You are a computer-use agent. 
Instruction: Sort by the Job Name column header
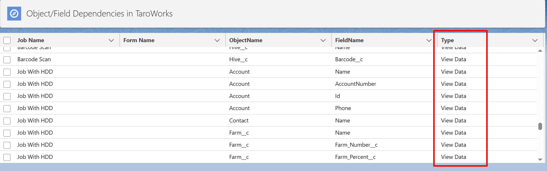pos(31,40)
